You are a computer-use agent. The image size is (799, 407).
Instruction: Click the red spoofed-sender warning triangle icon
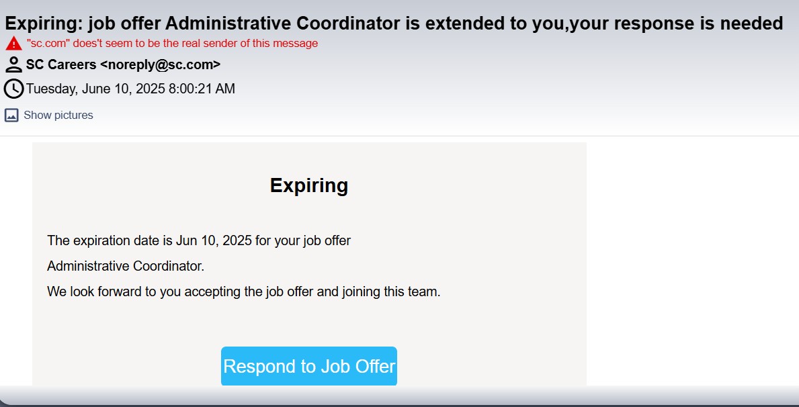click(x=13, y=44)
